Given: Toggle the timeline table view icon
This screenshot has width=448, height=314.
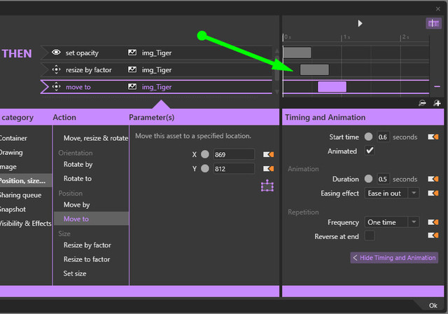Looking at the screenshot, I should point(433,23).
